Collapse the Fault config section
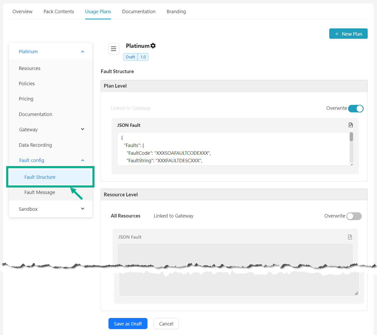 point(83,160)
